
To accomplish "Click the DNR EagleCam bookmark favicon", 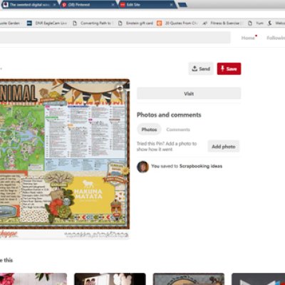I will pyautogui.click(x=29, y=24).
